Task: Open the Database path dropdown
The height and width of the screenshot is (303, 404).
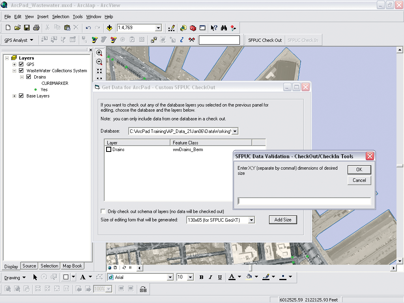Action: point(235,131)
